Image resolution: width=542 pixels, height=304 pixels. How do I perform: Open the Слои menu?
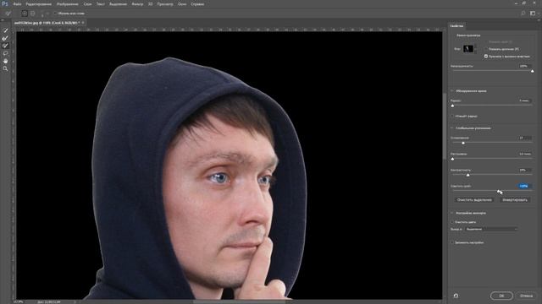87,4
